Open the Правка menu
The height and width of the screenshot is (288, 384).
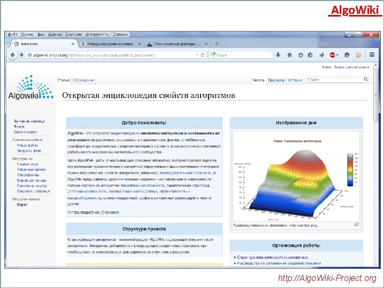click(27, 35)
